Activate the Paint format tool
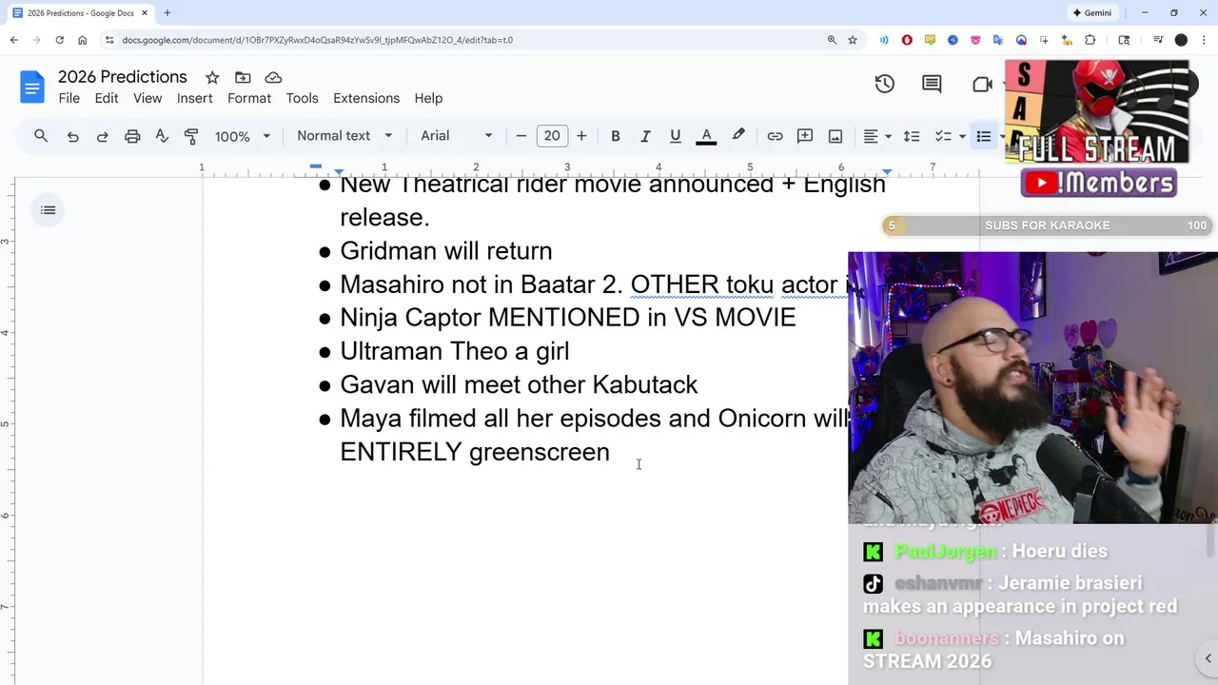 191,136
